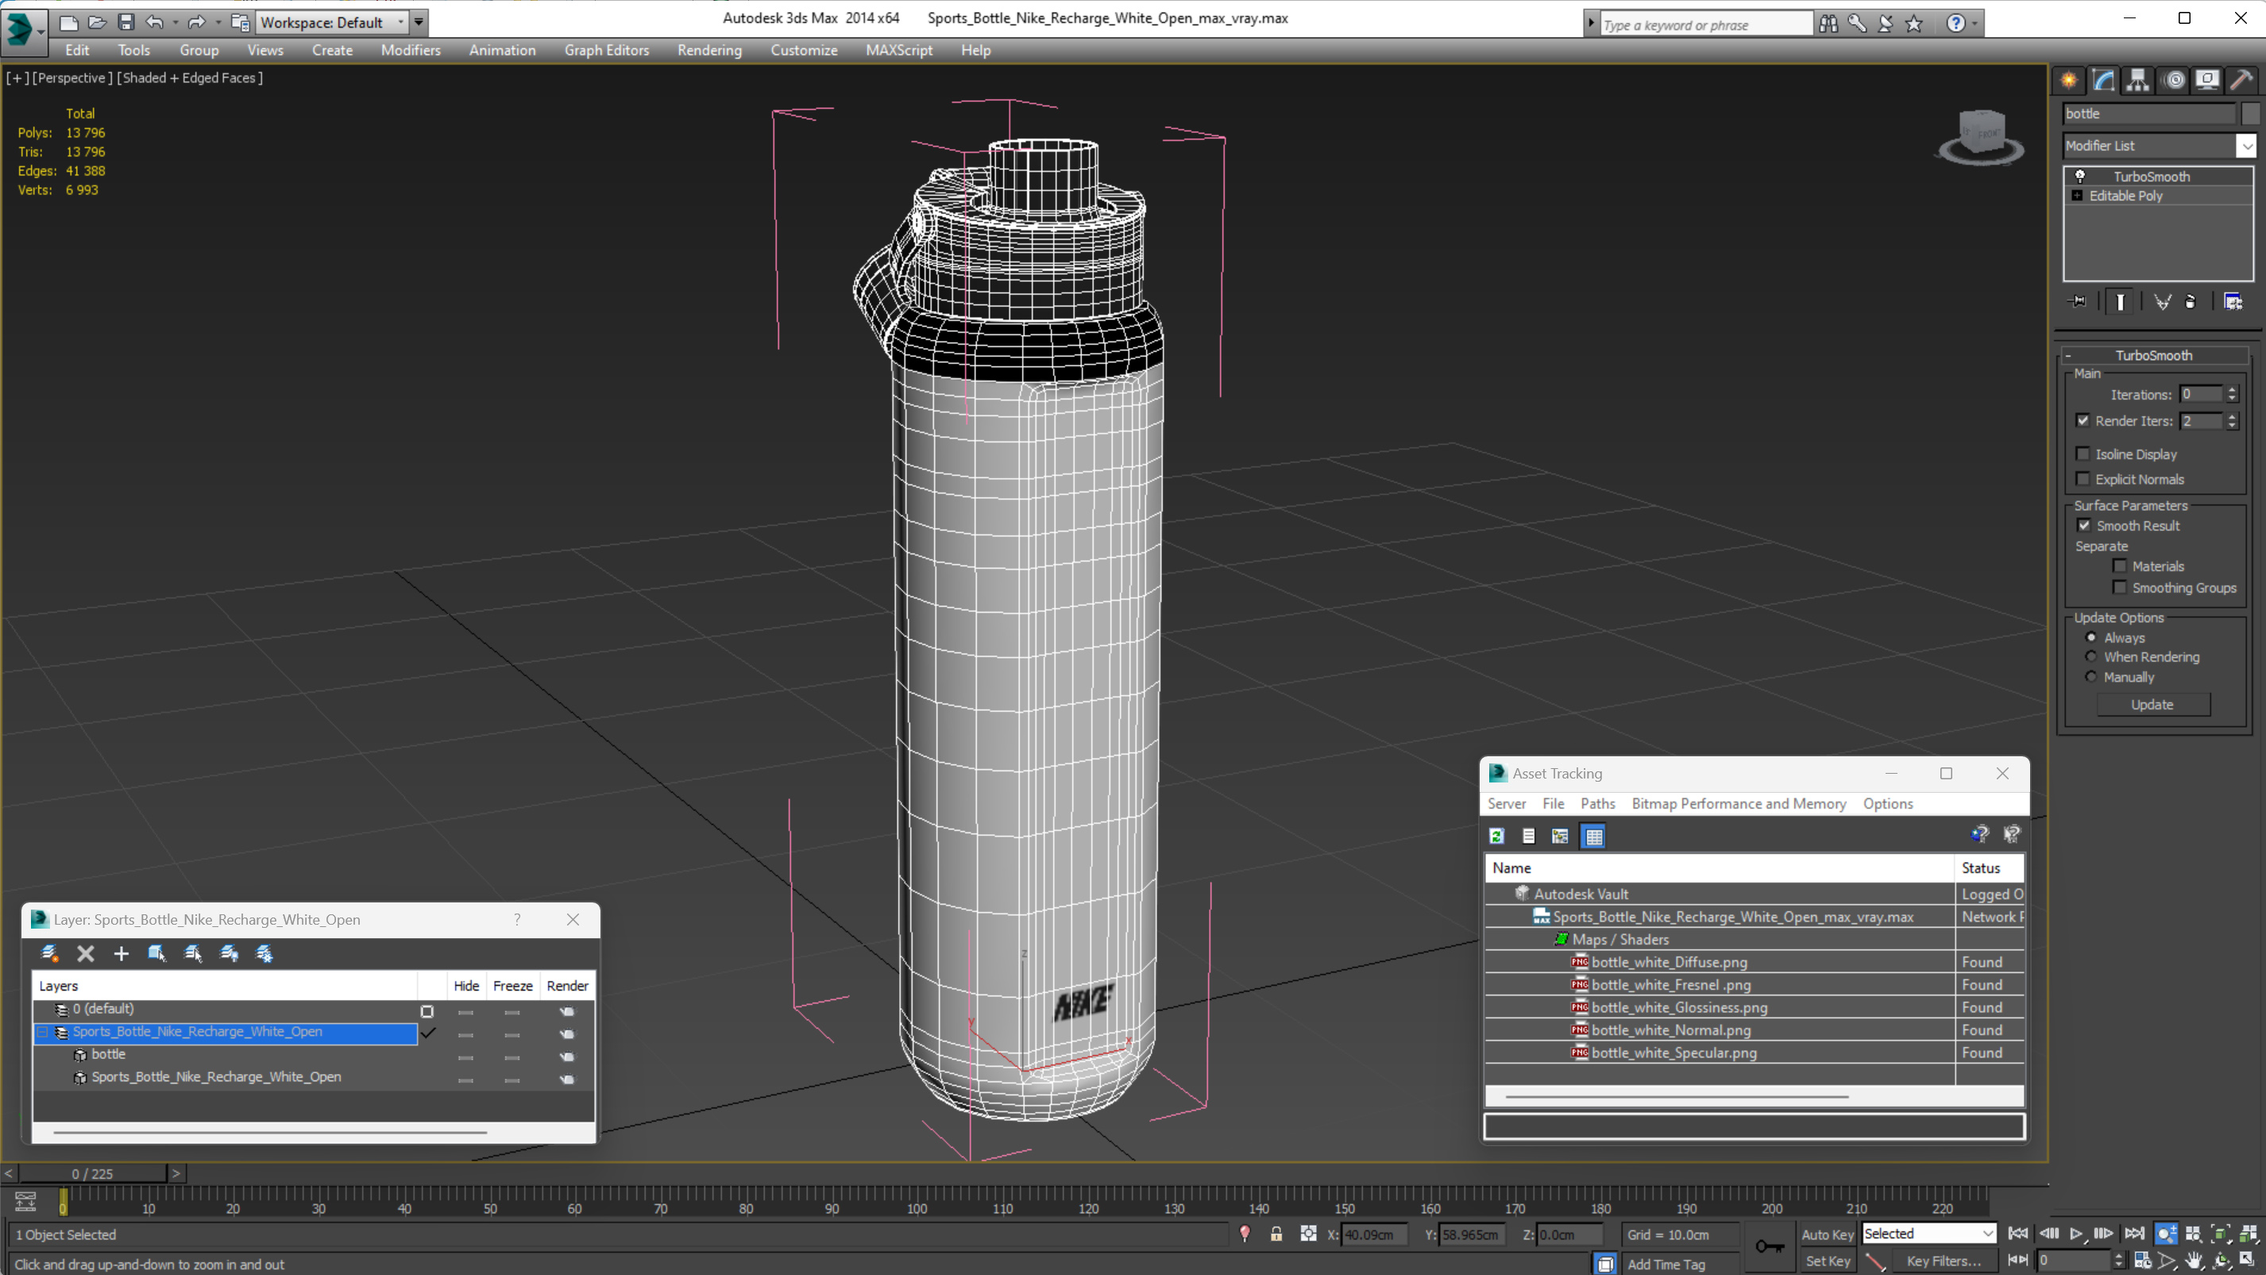This screenshot has height=1275, width=2266.
Task: Open the Rendering menu
Action: click(x=709, y=50)
